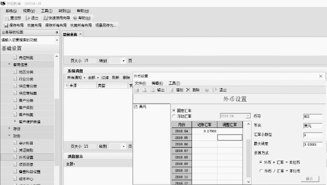The image size is (327, 185).
Task: Click the 确认 button
Action: click(x=310, y=179)
